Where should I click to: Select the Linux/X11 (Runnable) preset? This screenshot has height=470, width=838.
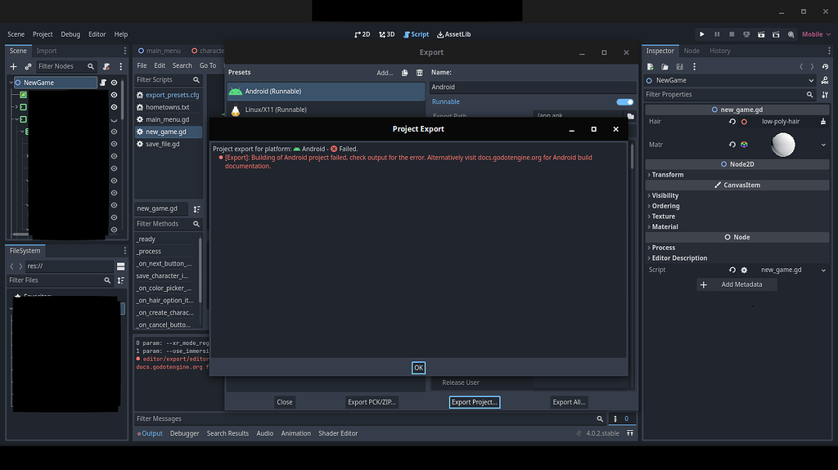click(x=326, y=110)
